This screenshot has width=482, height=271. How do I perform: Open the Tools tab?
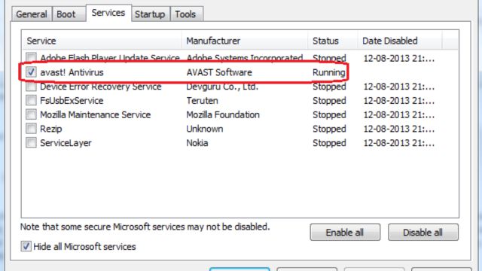185,14
